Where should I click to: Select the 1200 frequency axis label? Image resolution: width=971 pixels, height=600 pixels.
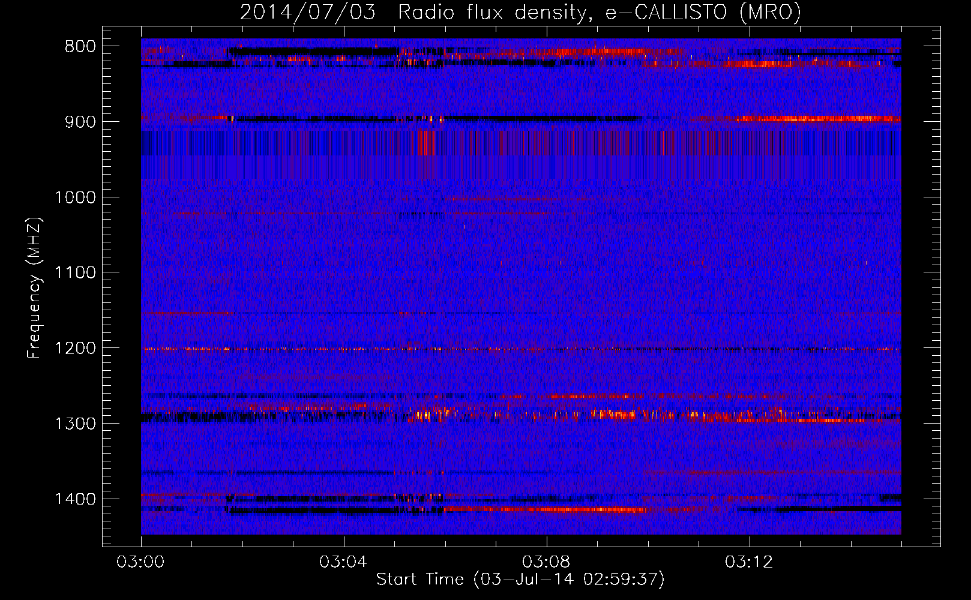point(75,349)
